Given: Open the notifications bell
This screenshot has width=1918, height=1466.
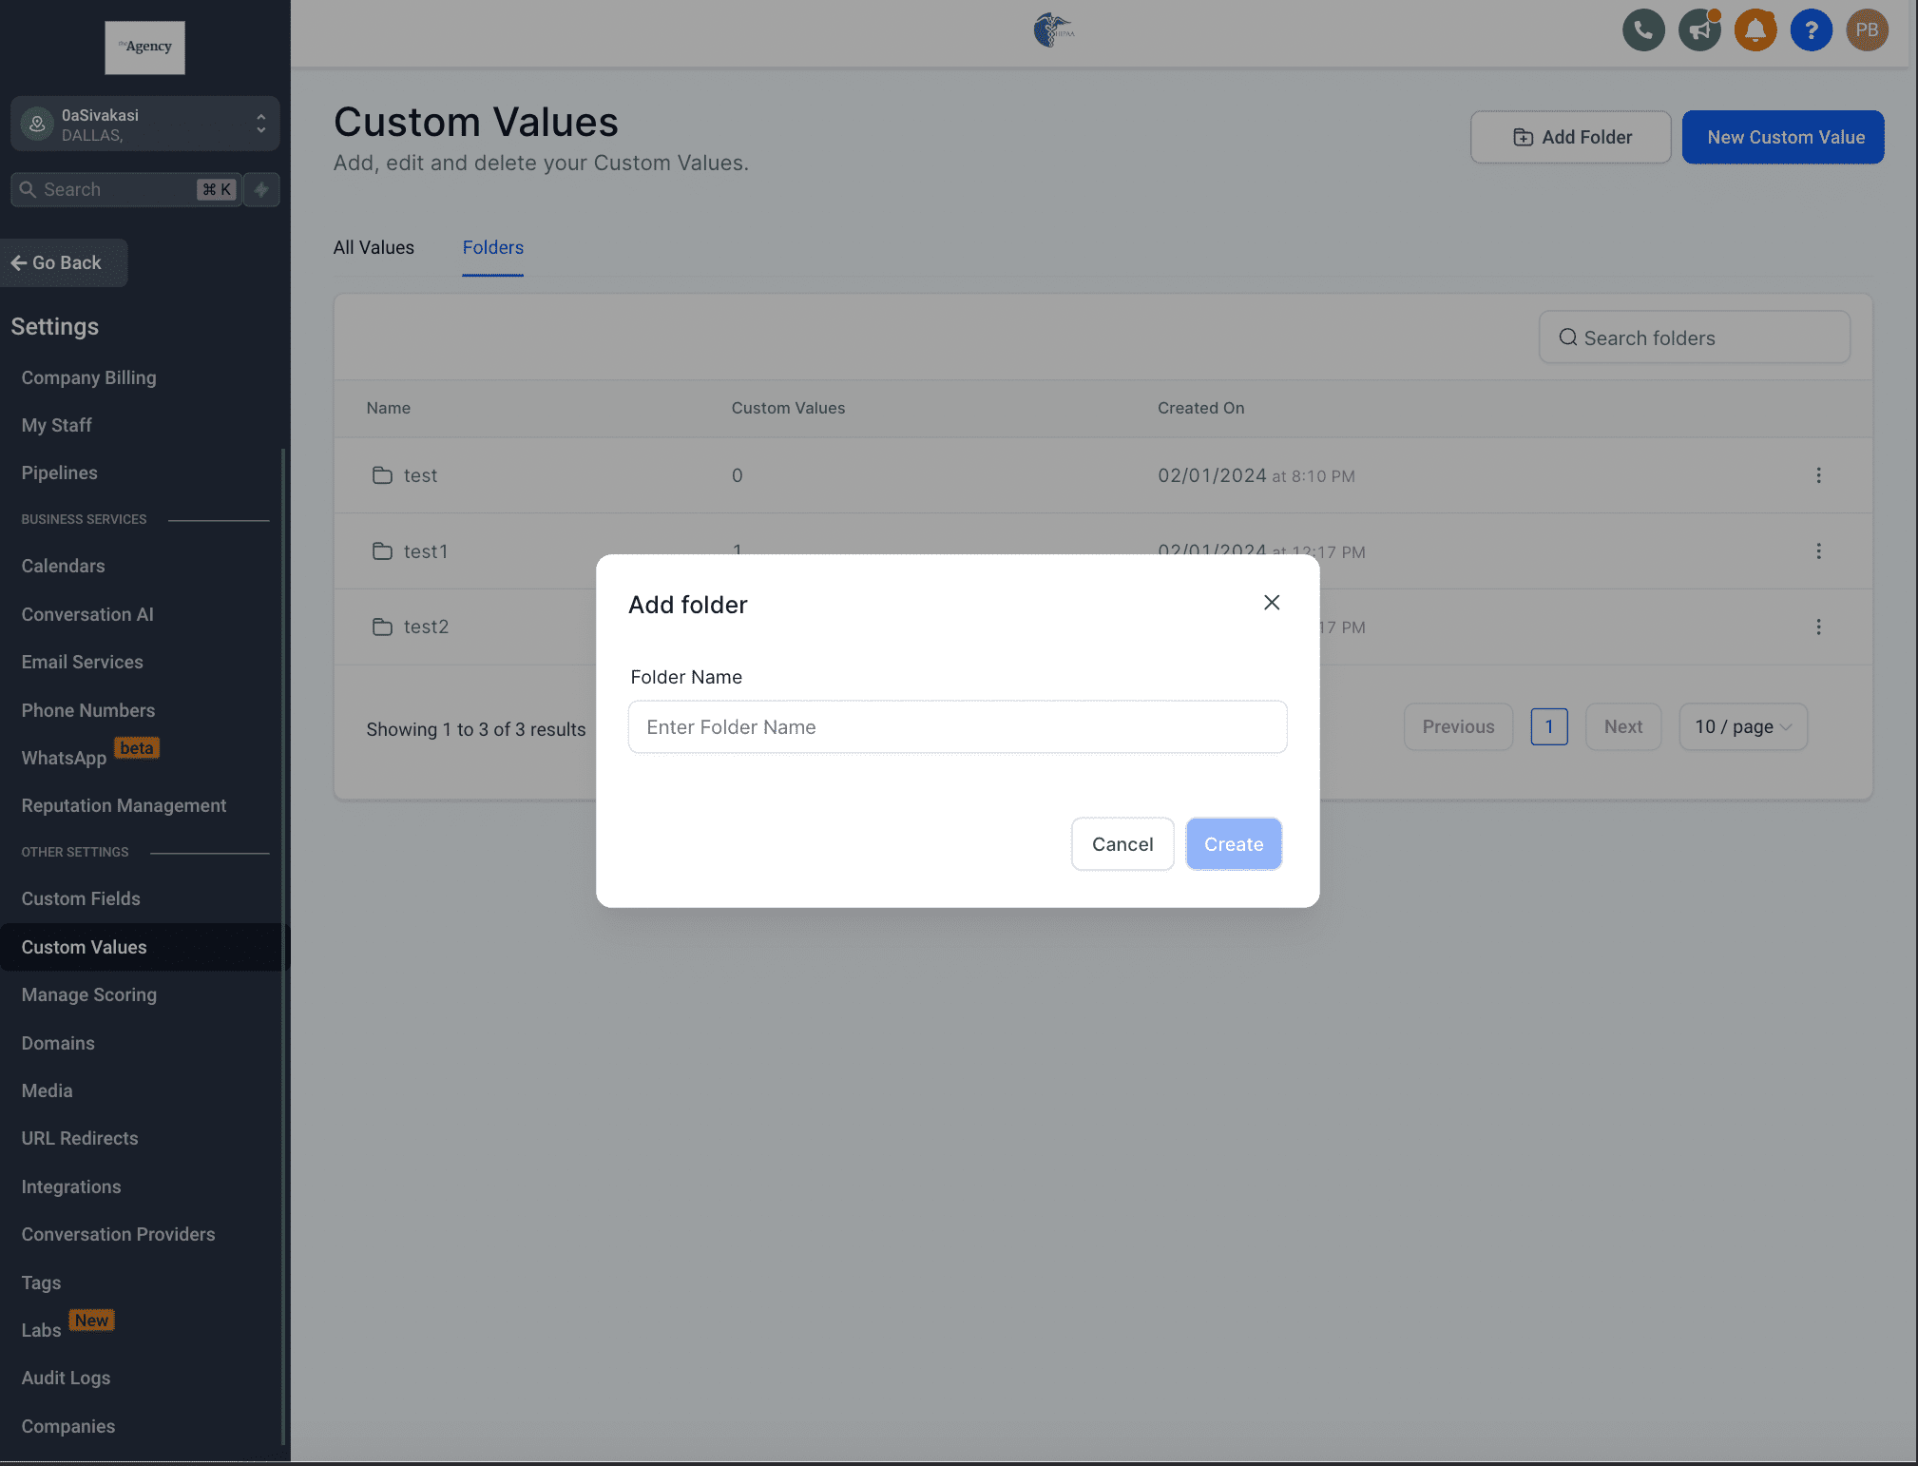Looking at the screenshot, I should pos(1755,30).
